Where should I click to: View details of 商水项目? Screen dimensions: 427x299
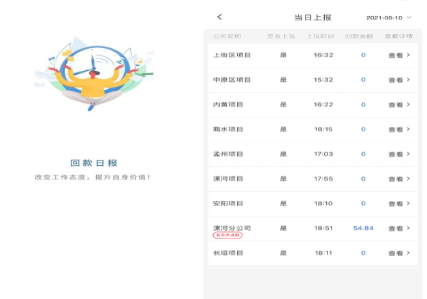(398, 129)
